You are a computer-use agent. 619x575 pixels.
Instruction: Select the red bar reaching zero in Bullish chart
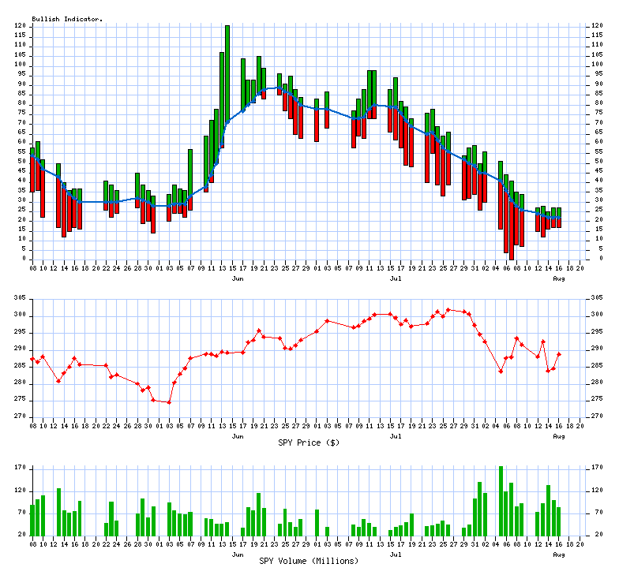click(x=511, y=237)
